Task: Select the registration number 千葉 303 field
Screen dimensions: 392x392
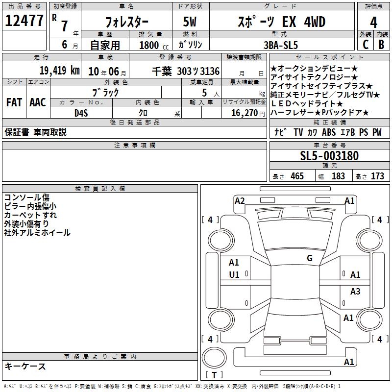Action: click(x=186, y=72)
